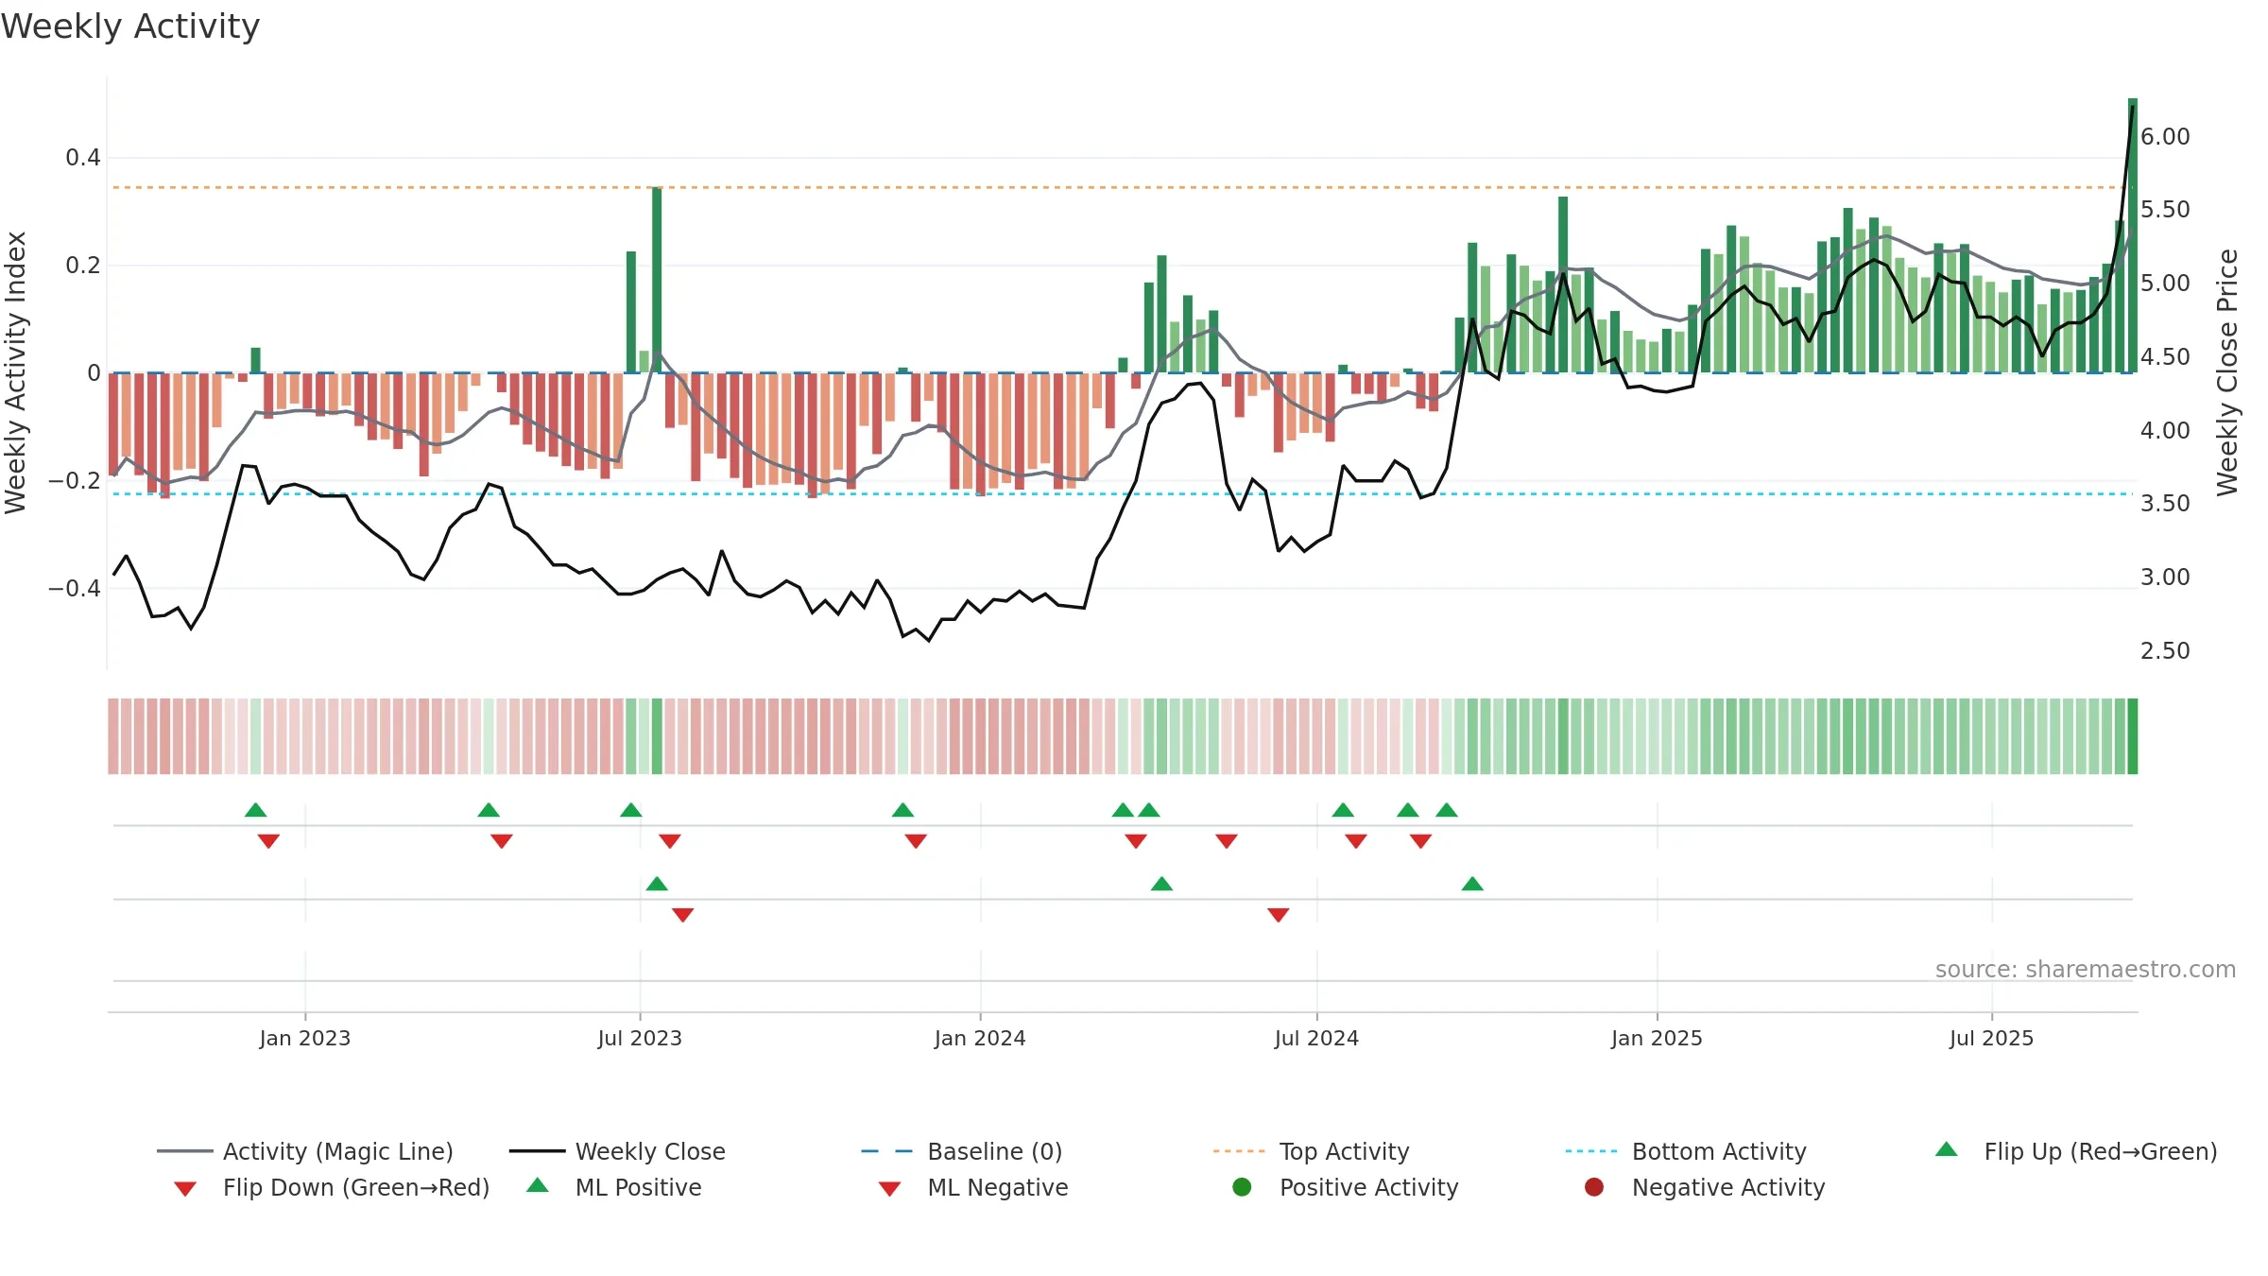Click the Flip Up marker just before Jan 2024

(x=902, y=810)
